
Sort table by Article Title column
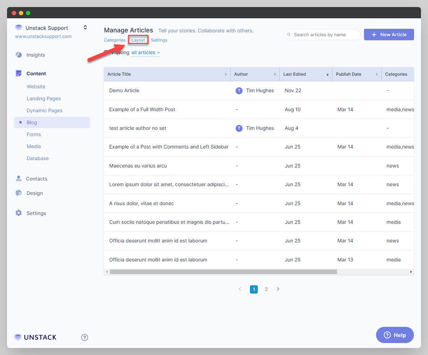pyautogui.click(x=225, y=74)
